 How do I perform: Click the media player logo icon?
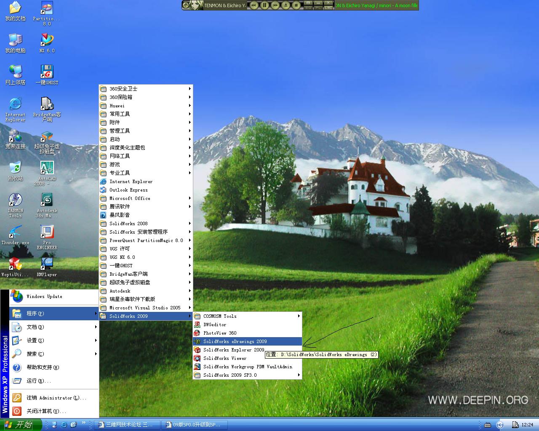[x=186, y=5]
